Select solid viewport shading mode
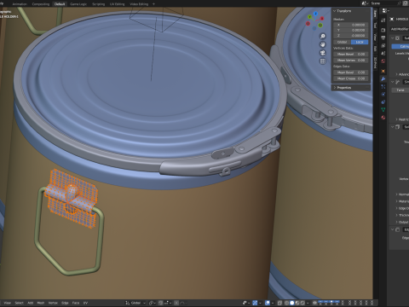The image size is (409, 307). click(292, 303)
